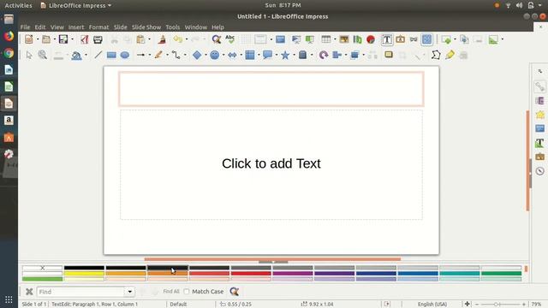
Task: Insert a hyperlink with the link icon
Action: (414, 39)
